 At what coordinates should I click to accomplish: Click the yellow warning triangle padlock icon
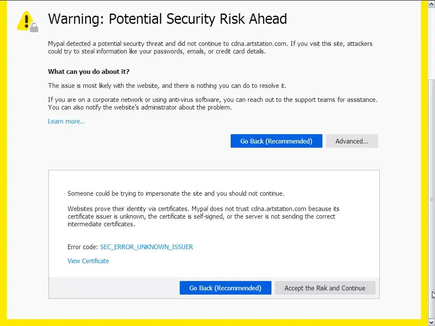tap(27, 21)
